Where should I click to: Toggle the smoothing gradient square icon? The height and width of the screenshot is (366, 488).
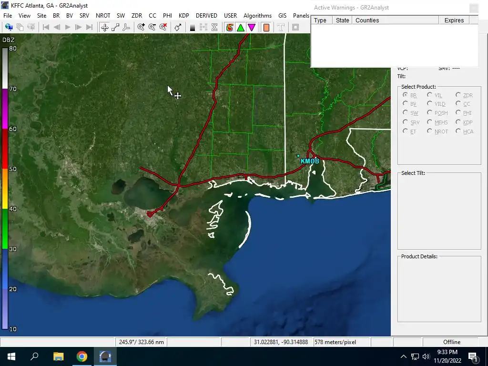click(193, 27)
